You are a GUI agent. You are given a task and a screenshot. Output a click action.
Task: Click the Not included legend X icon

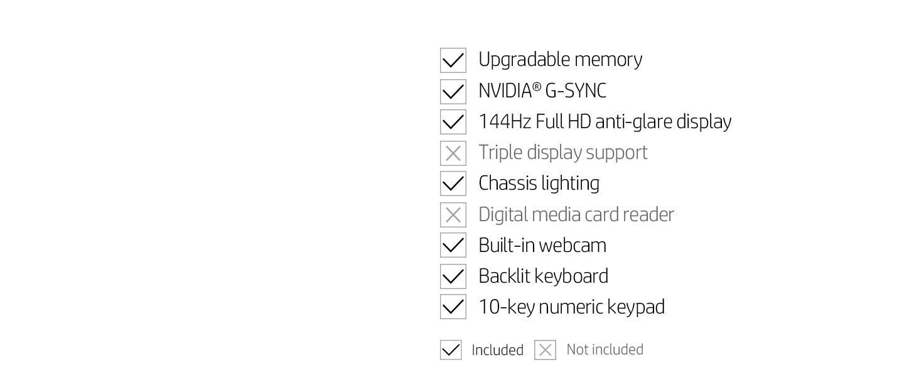545,350
